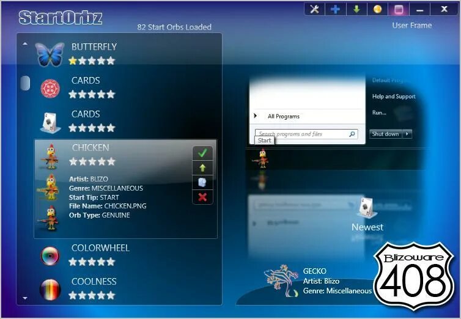
Task: Click the Gecko orb artwork
Action: click(x=280, y=280)
